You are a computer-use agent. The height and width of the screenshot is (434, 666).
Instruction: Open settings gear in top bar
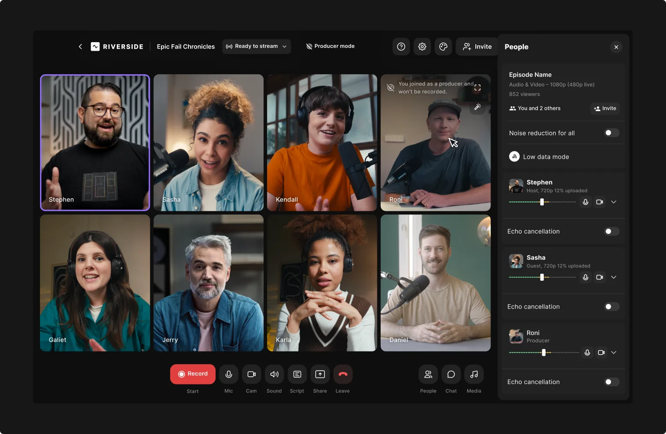pos(422,46)
